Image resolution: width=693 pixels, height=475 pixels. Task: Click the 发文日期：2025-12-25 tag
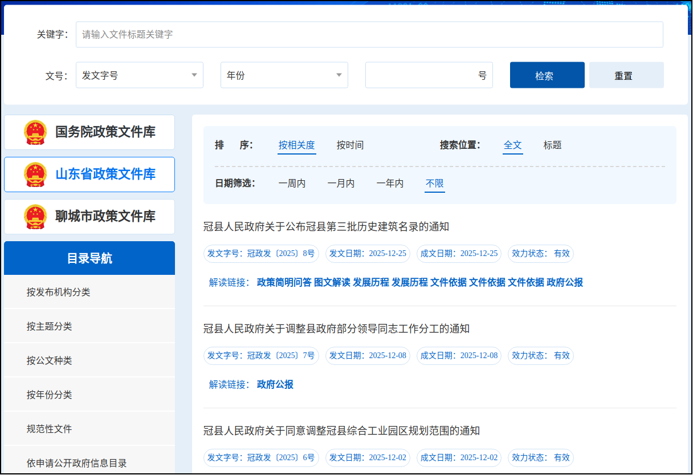368,254
